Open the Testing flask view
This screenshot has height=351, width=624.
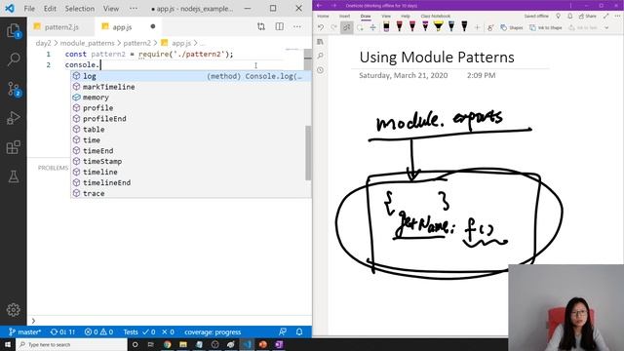[x=14, y=176]
